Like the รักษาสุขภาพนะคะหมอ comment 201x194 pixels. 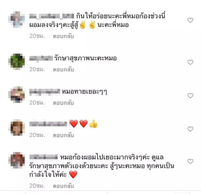(x=190, y=62)
